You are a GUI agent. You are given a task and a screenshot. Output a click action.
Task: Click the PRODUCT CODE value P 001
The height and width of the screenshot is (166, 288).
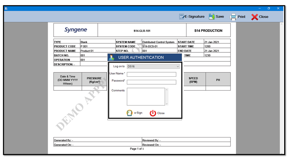tap(84, 46)
